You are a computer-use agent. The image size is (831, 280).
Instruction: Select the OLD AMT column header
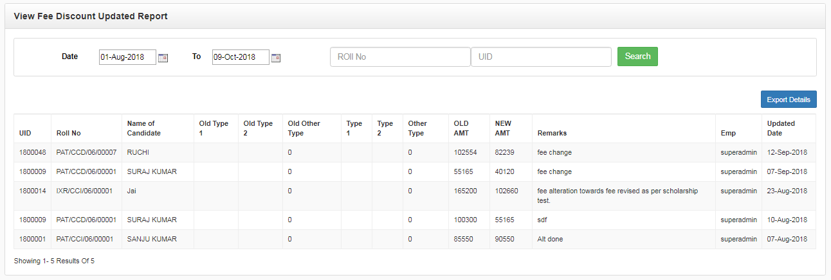(462, 128)
